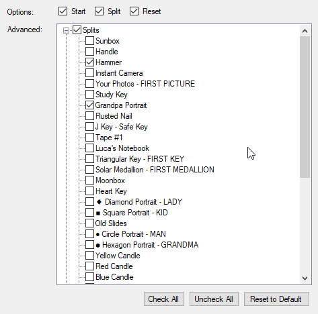318x314 pixels.
Task: Select the Instant Camera tree item
Action: tap(119, 73)
